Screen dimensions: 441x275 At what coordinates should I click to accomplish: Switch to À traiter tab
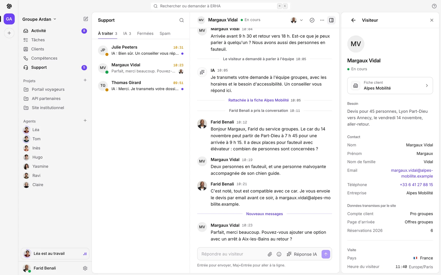coord(107,34)
